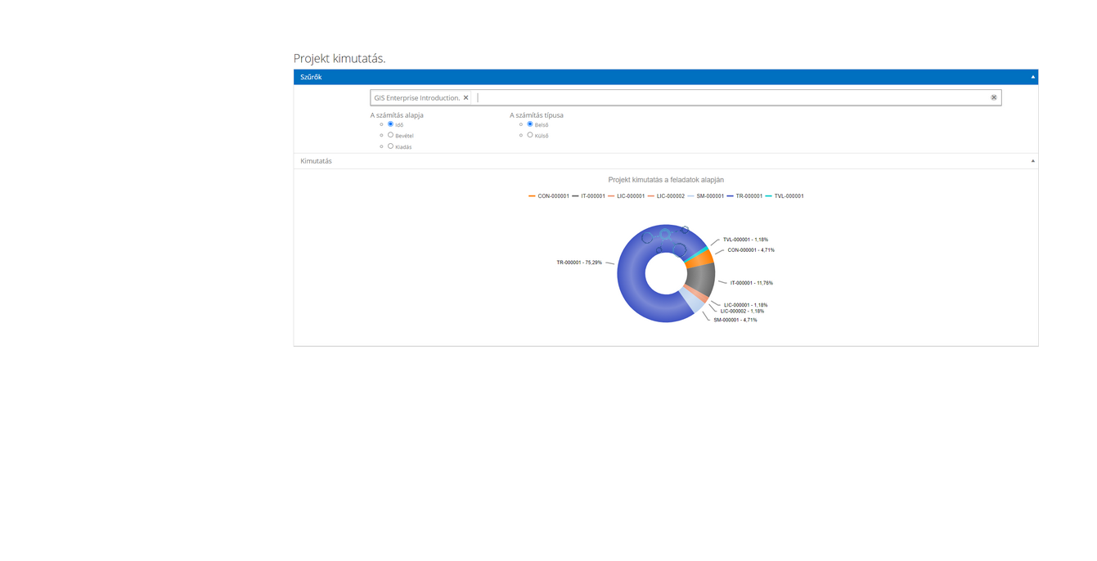Viewport: 1097px width, 561px height.
Task: Click the Szűrők header bar title
Action: [311, 77]
